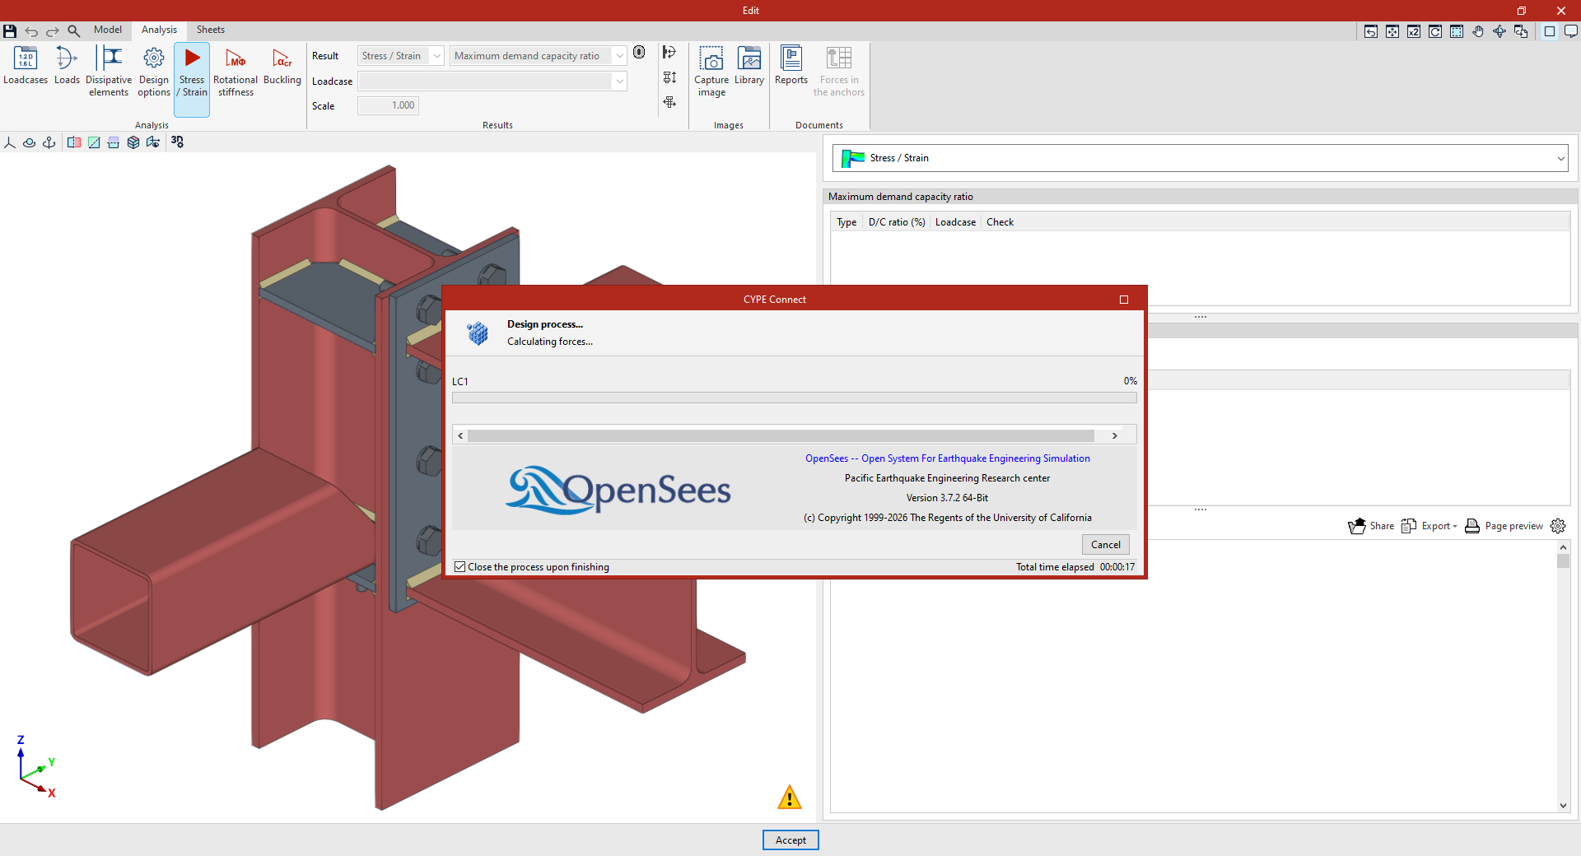Click the Loadcase column header in the table
The height and width of the screenshot is (856, 1581).
pyautogui.click(x=955, y=222)
